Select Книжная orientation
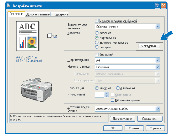 (97, 88)
